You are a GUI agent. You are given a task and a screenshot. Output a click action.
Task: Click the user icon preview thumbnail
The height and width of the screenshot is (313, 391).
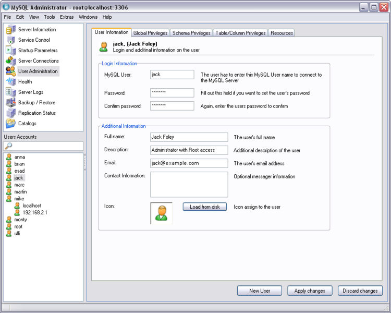coord(161,213)
